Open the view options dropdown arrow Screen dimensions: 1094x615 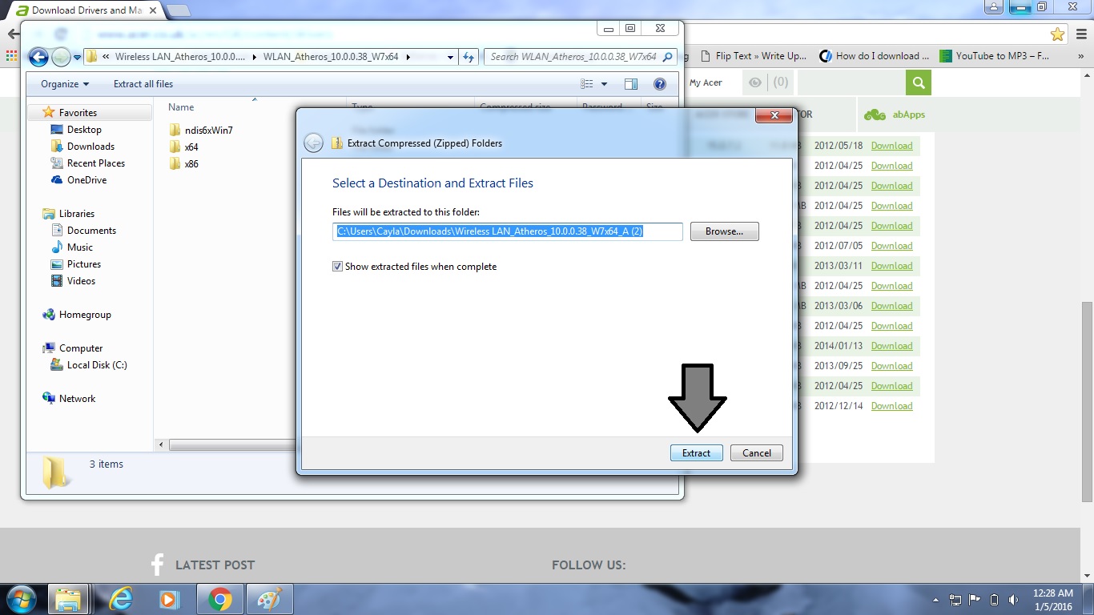click(605, 84)
